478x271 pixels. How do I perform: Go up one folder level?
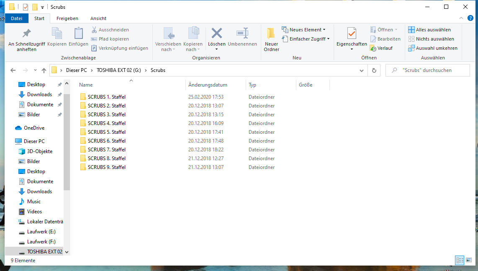click(44, 70)
